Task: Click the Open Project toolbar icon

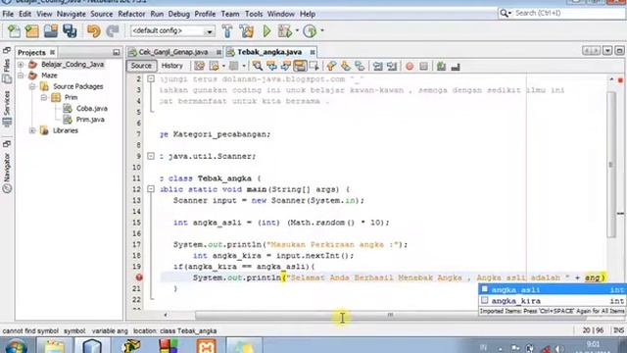Action: 51,30
